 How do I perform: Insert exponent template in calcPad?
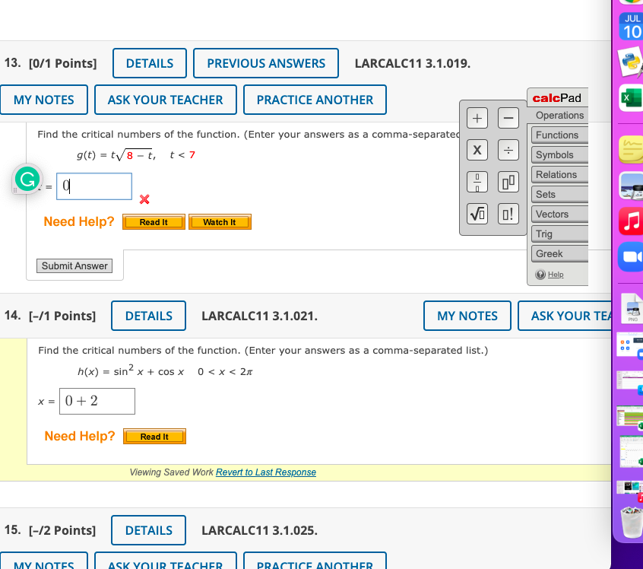click(508, 182)
